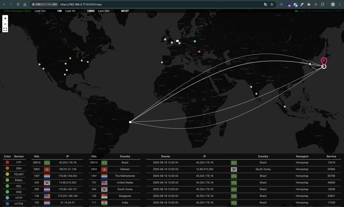Click the address bar URL
This screenshot has height=207, width=344.
tap(81, 5)
